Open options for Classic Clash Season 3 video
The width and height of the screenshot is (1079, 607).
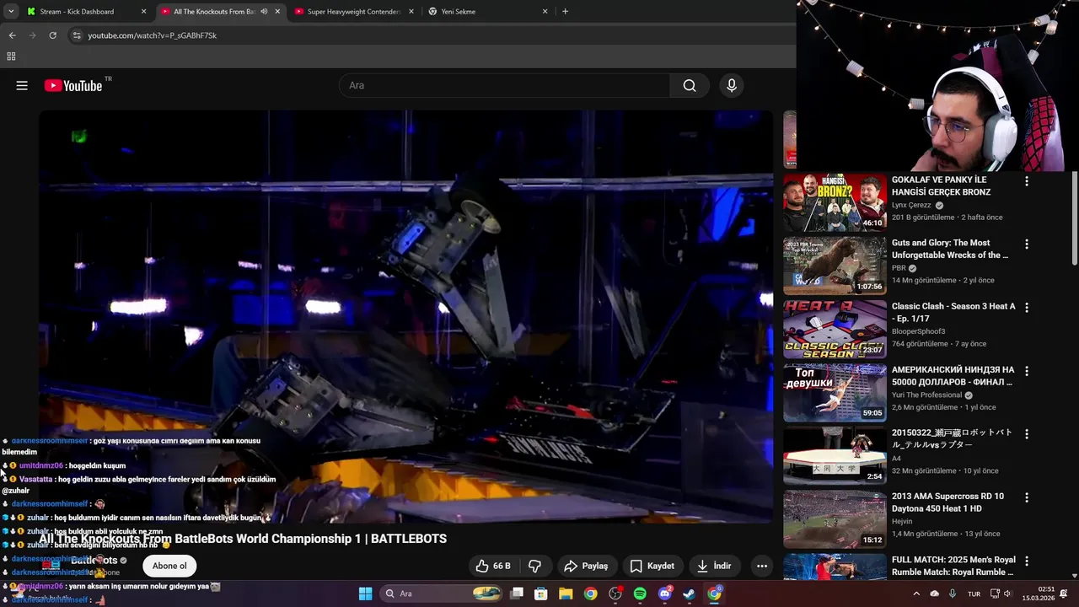[1027, 308]
